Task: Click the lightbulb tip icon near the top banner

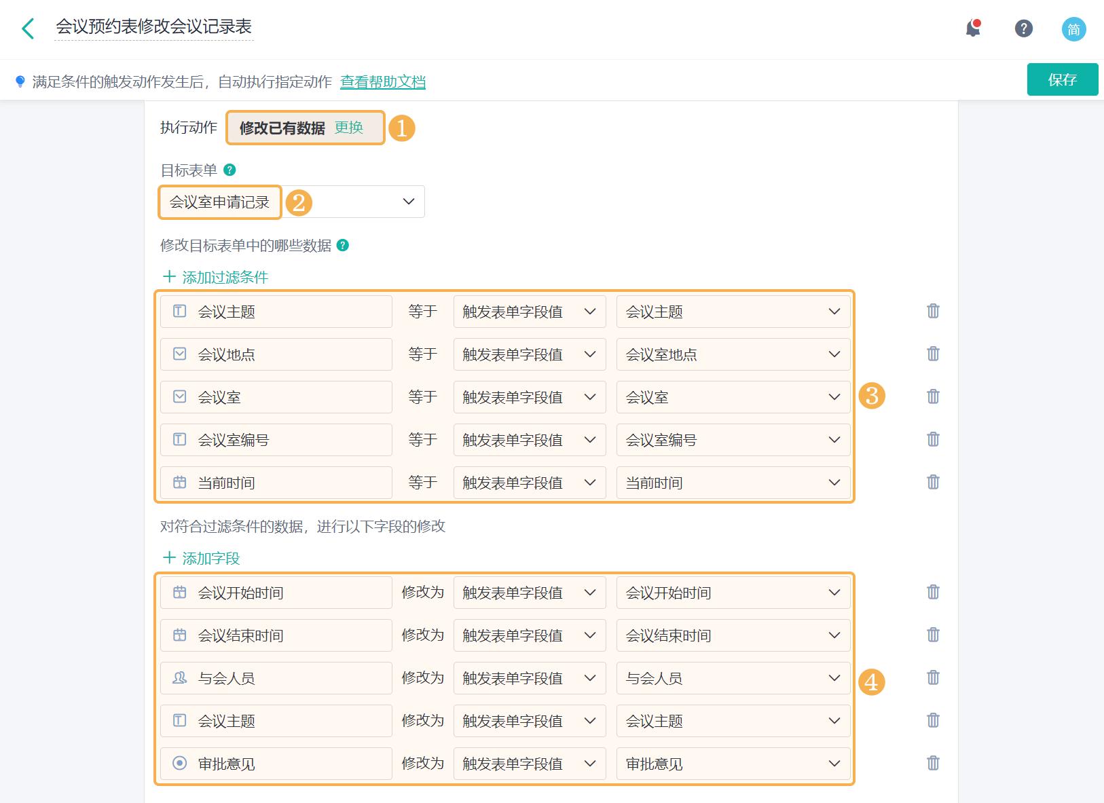Action: (18, 81)
